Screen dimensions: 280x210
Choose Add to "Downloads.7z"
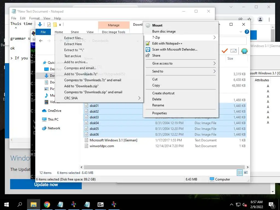(99, 74)
